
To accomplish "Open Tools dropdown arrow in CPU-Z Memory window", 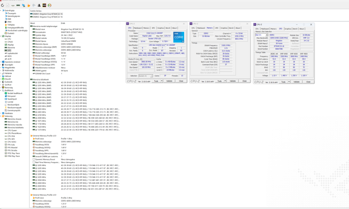I will 225,81.
